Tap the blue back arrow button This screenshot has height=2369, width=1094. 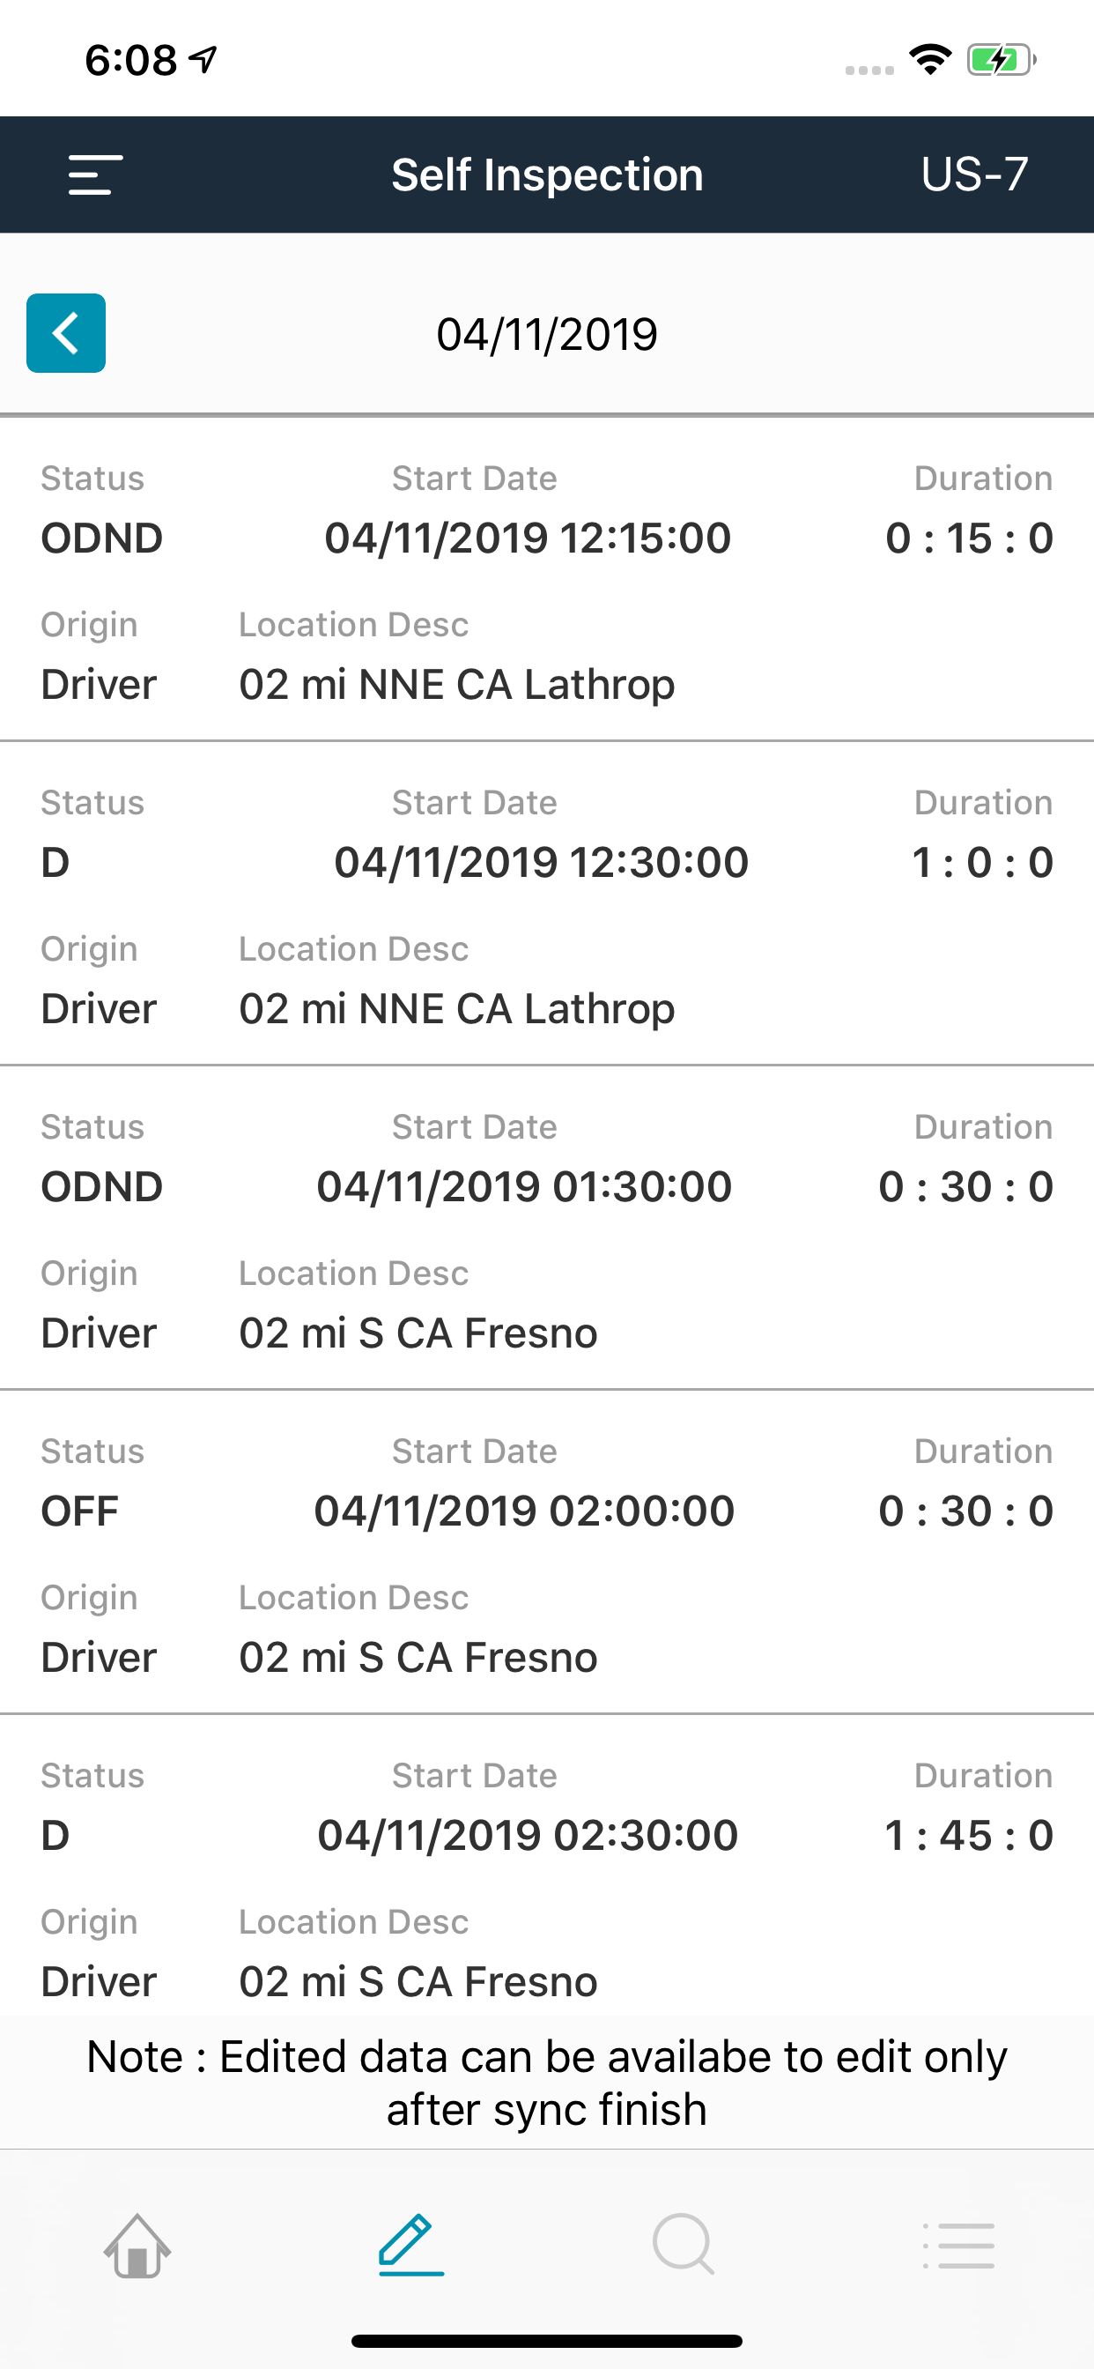(66, 333)
